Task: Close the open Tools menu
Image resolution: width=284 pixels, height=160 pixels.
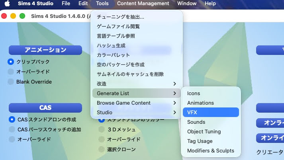Action: point(102,4)
